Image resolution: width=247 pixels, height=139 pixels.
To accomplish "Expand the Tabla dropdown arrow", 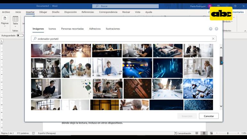I will coord(15,26).
